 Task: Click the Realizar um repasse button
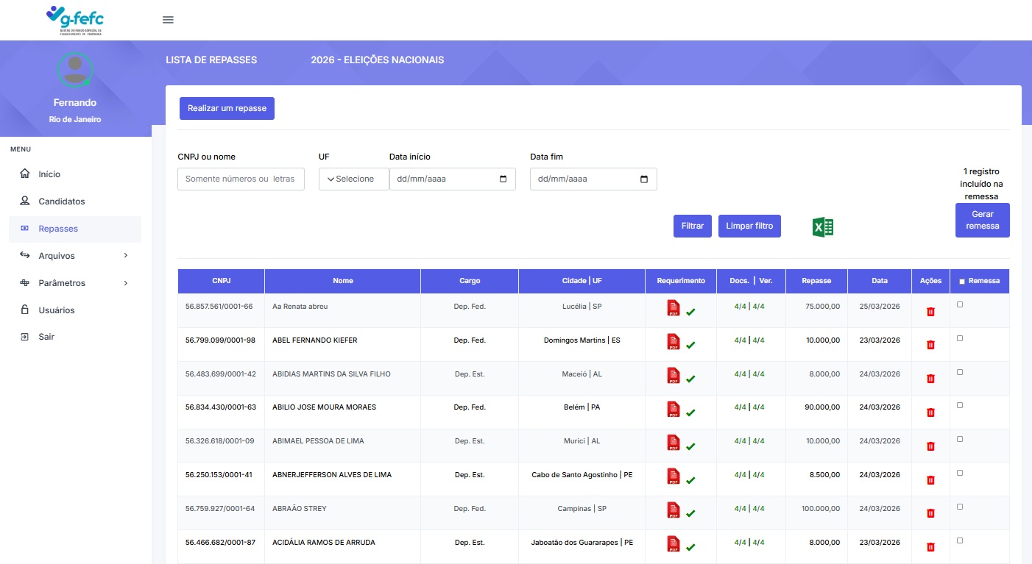(x=227, y=108)
